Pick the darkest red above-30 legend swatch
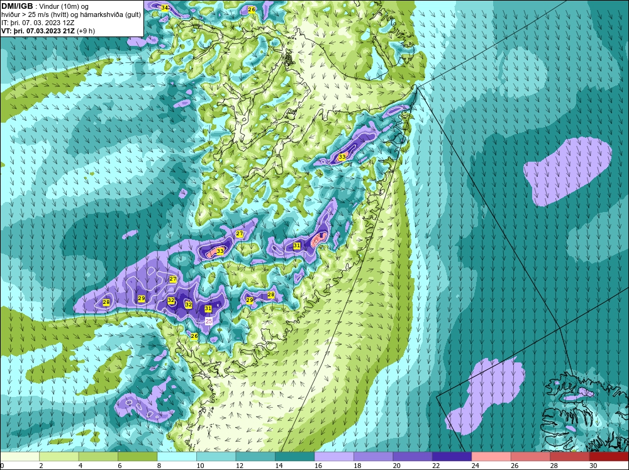This screenshot has width=629, height=470. tap(609, 457)
